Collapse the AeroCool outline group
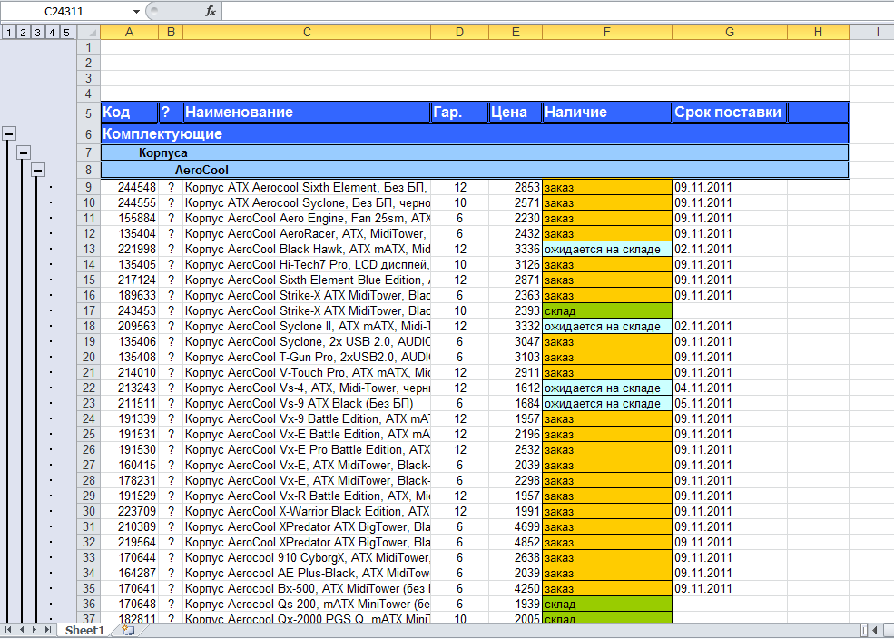This screenshot has height=639, width=894. click(37, 170)
